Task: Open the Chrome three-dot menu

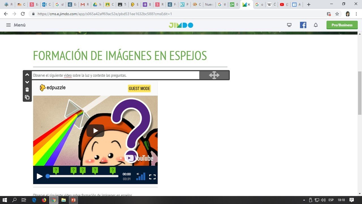Action: 356,14
